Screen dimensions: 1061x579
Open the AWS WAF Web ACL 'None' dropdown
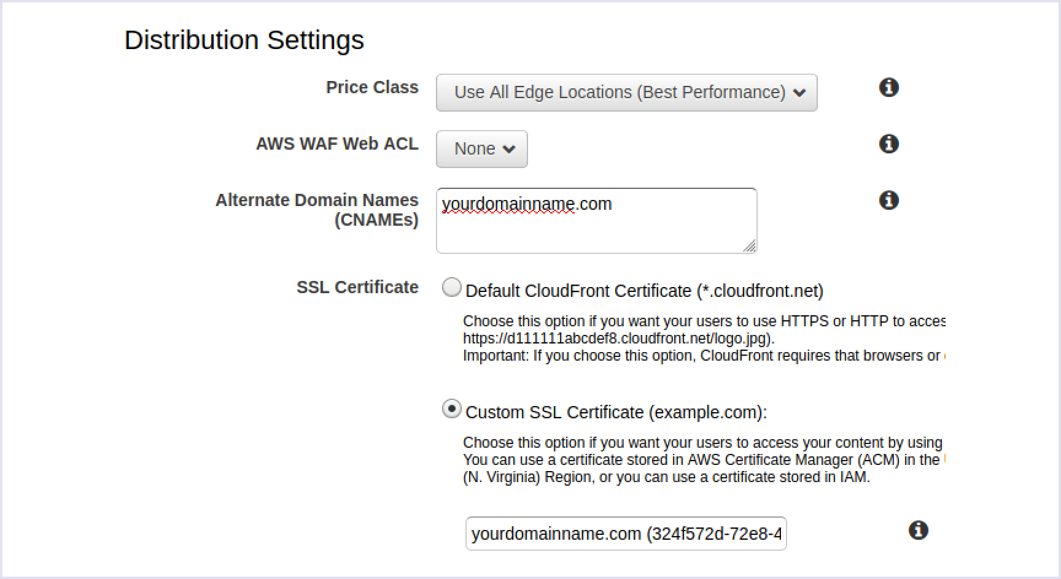(481, 149)
